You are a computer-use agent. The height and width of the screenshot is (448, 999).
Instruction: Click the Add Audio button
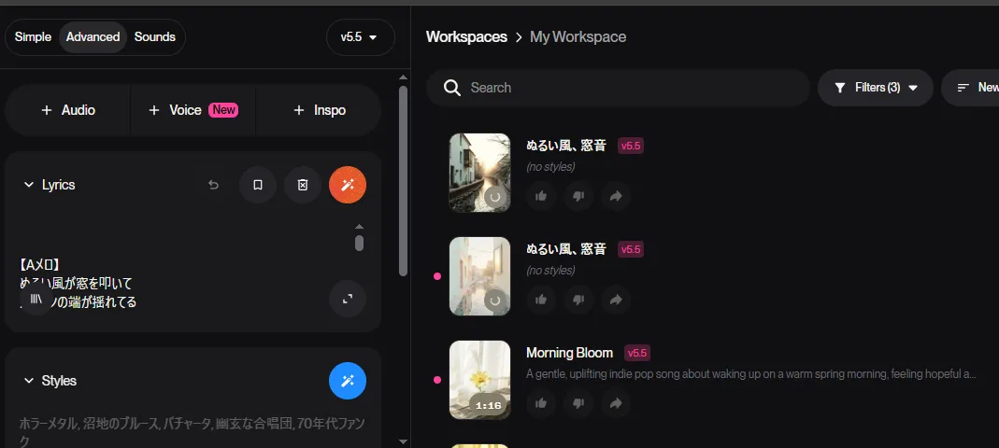coord(68,110)
